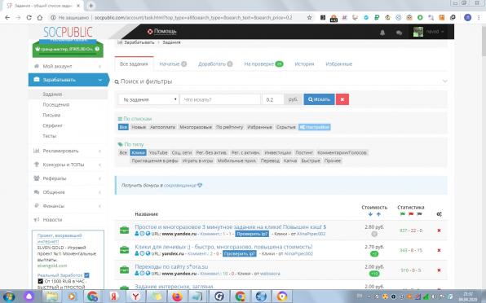
Task: Click briefcase icon of Простое и многоразовое task
Action: (x=124, y=231)
